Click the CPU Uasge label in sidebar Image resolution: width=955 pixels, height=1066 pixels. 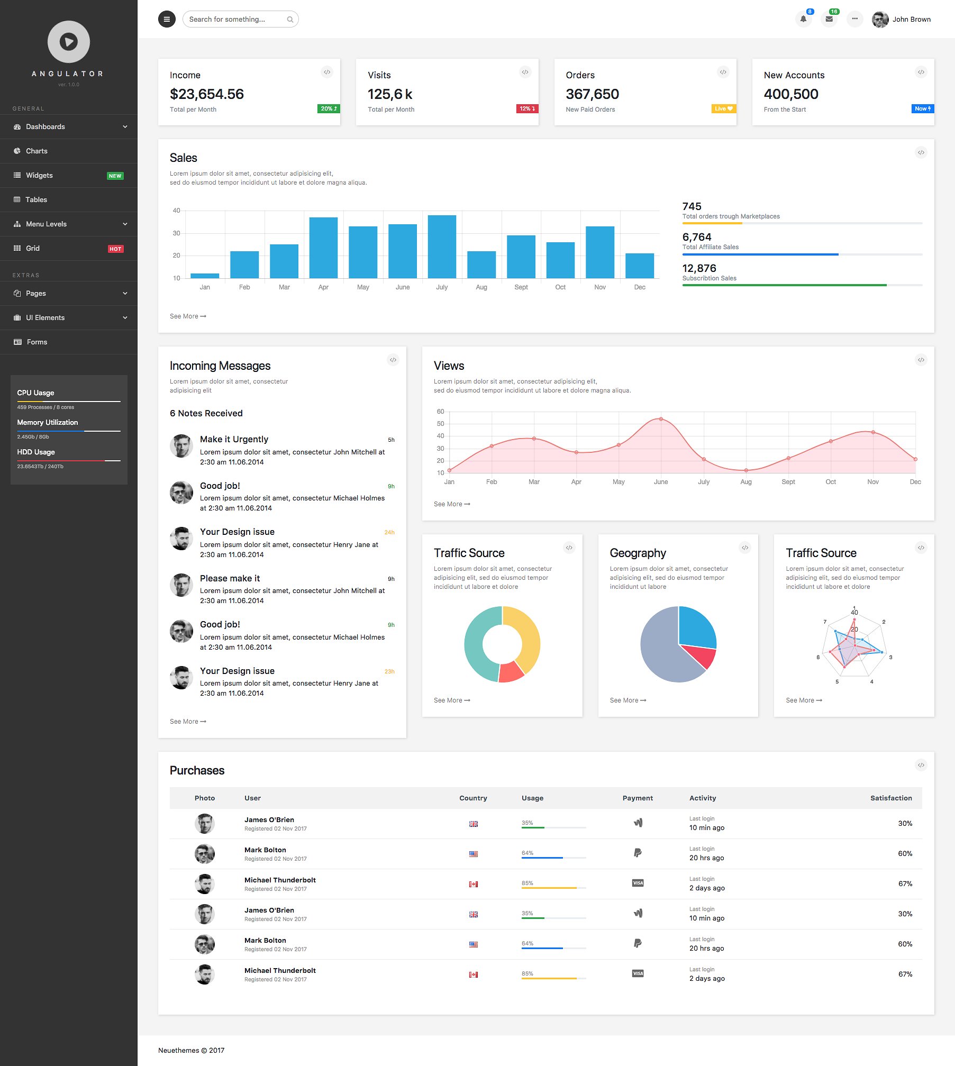(x=35, y=393)
